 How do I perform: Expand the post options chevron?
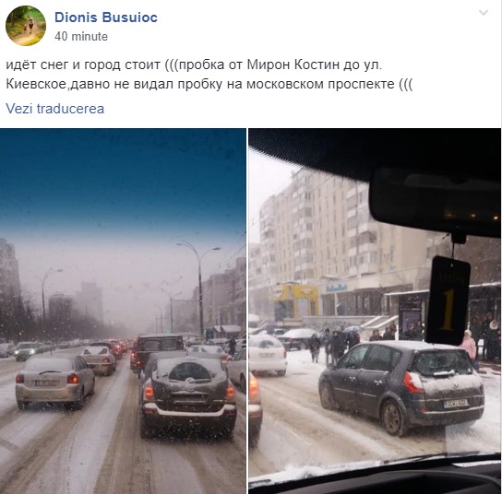(x=484, y=13)
